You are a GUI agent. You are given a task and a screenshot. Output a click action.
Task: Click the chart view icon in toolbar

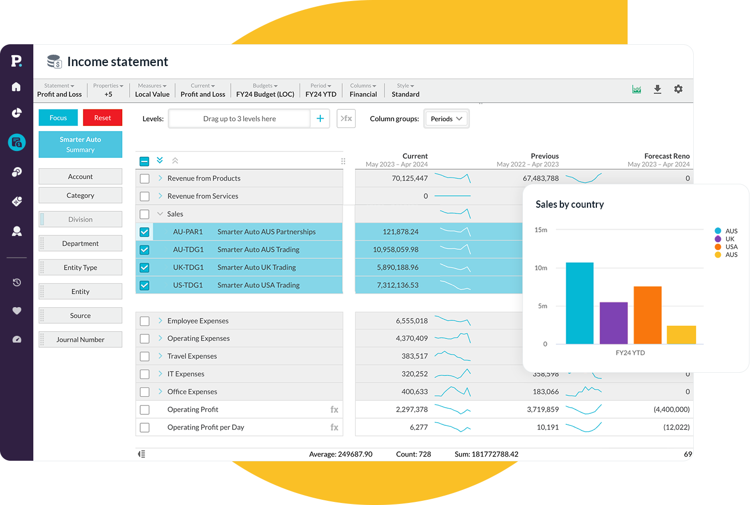pyautogui.click(x=636, y=89)
